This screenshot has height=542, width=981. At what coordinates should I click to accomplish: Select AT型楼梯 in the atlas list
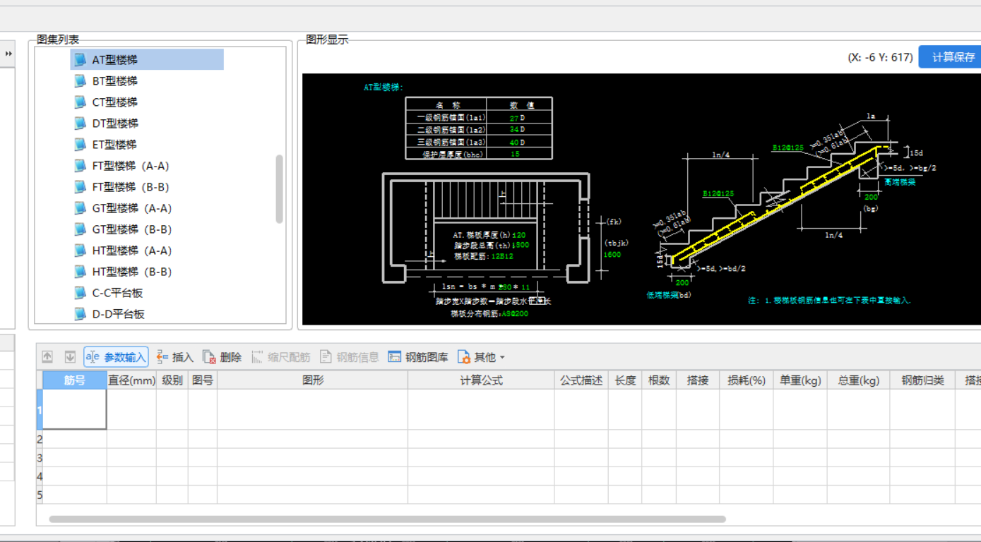(147, 60)
